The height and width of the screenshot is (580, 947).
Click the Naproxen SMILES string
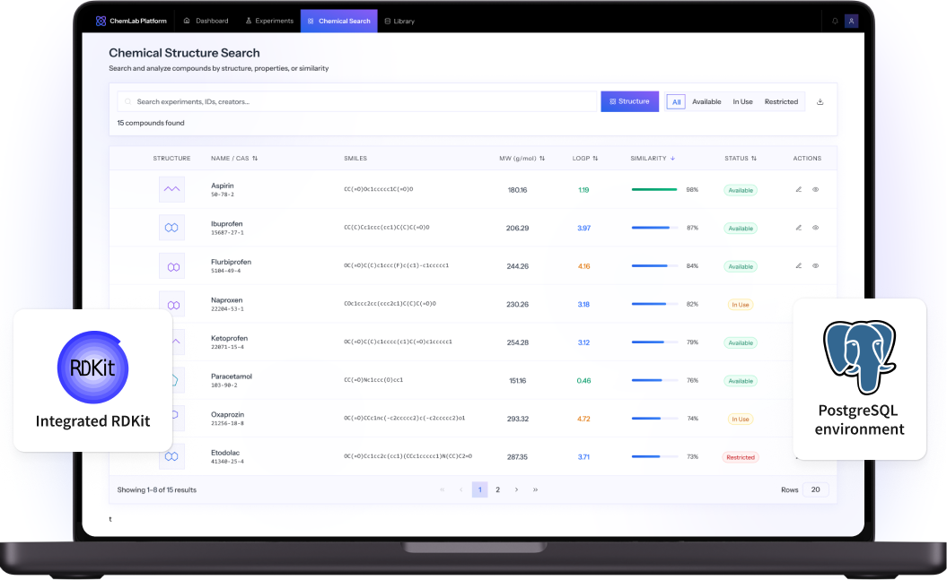tap(390, 304)
